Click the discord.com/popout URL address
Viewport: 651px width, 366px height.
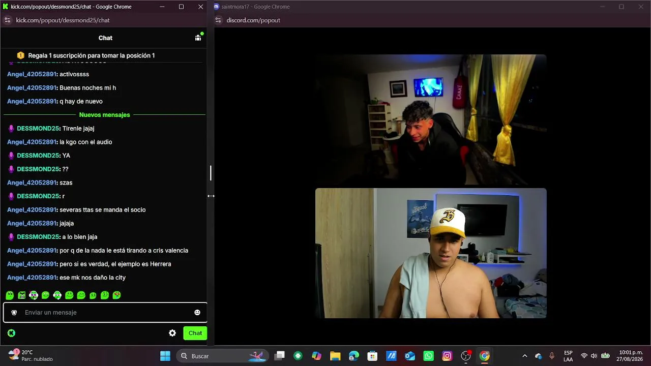(x=253, y=20)
